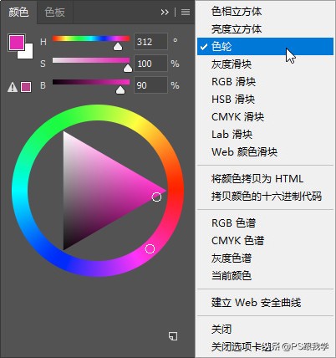Click the panel resize corner icon

coord(173,336)
